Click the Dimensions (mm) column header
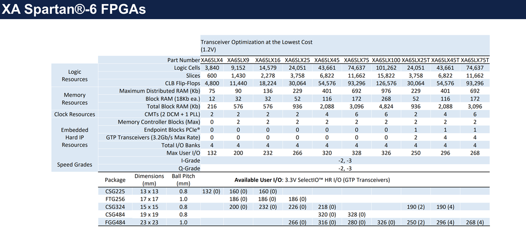Viewport: 526px width, 250px height. coord(149,180)
